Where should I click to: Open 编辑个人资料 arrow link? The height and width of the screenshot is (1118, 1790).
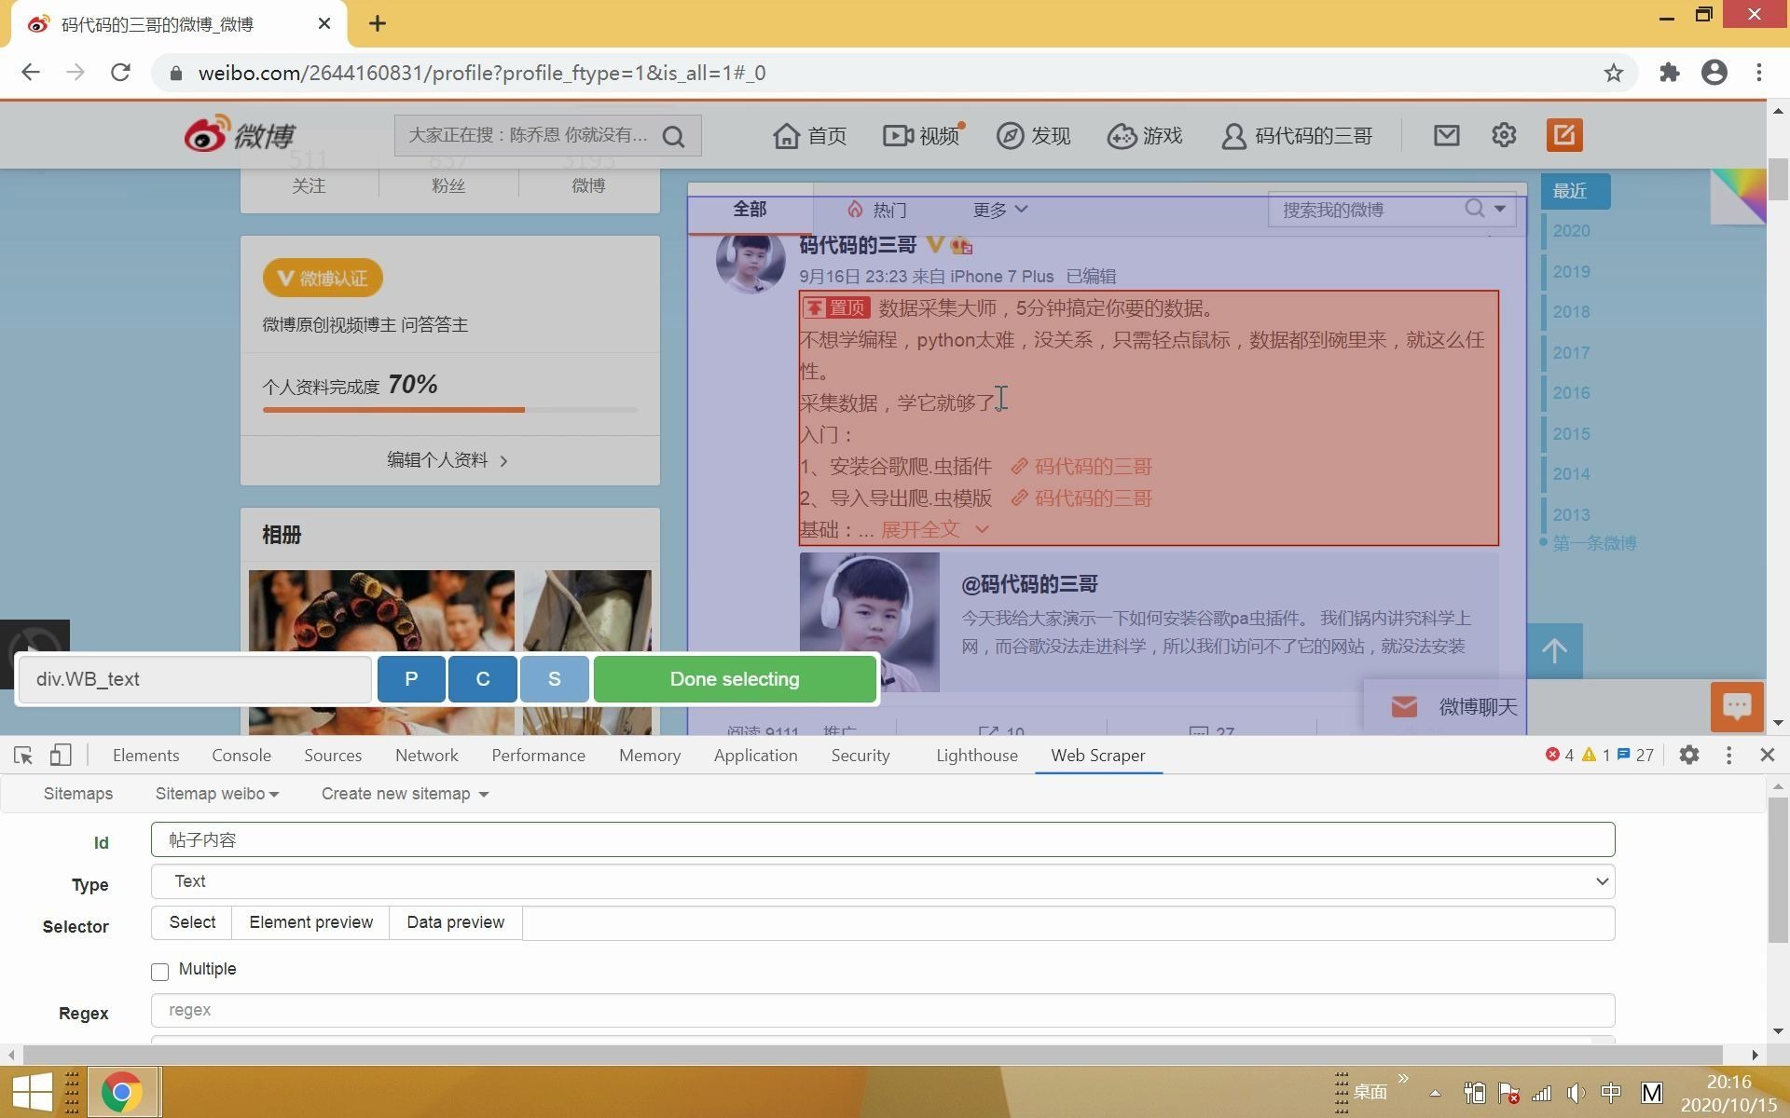coord(449,460)
